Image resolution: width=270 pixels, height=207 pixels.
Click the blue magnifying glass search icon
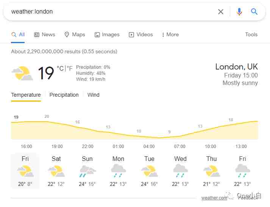tap(254, 11)
